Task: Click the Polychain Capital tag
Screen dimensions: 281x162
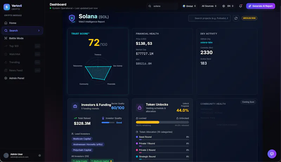Action: [82, 150]
